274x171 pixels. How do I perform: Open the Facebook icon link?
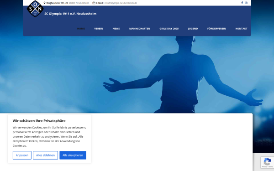242,3
